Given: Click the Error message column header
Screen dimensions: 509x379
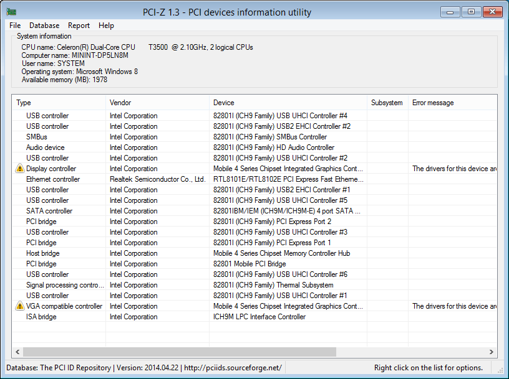Looking at the screenshot, I should point(452,103).
